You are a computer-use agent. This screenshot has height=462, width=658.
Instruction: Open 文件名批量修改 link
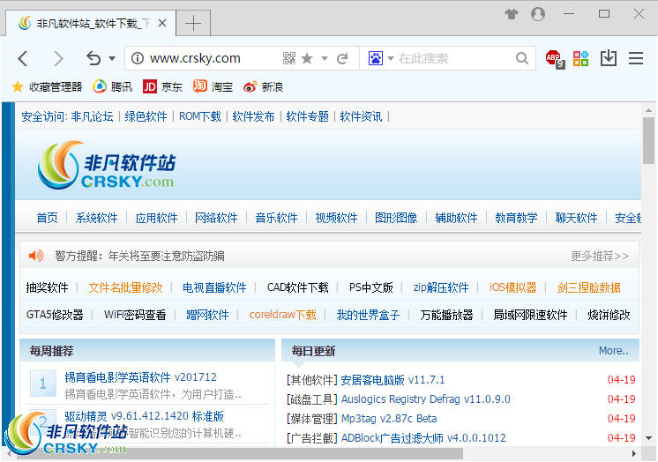tap(125, 287)
